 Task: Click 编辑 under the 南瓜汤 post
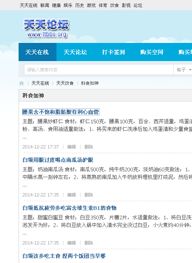pyautogui.click(x=71, y=195)
